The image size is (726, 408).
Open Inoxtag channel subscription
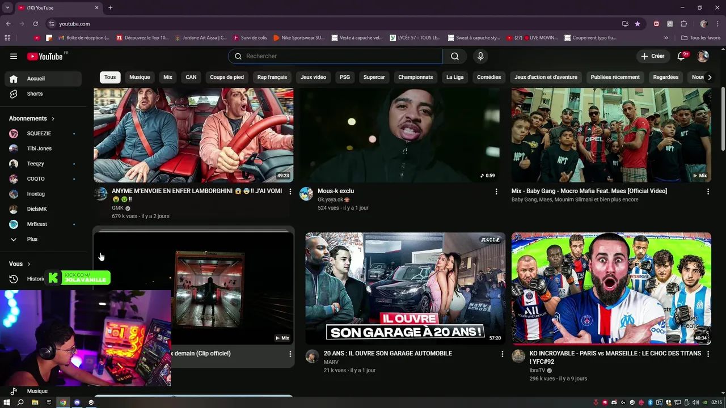(43, 194)
